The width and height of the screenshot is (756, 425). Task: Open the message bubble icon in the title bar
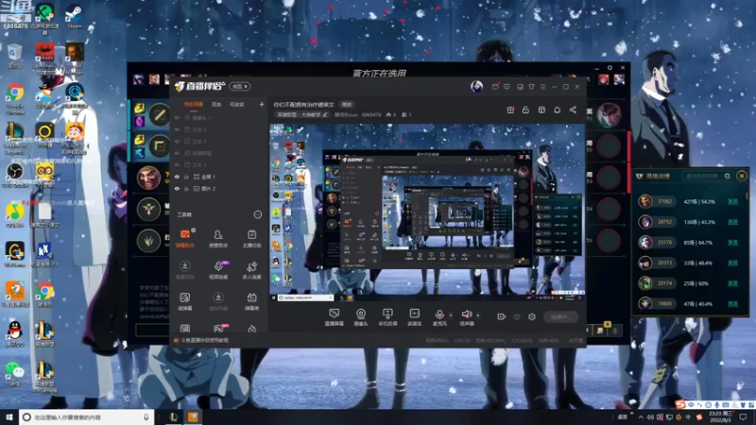tap(507, 87)
